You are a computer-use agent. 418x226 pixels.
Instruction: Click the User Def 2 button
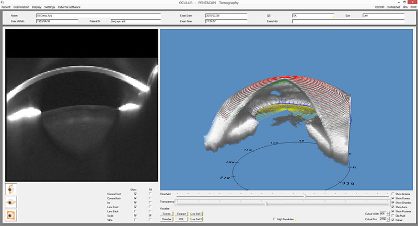[196, 219]
